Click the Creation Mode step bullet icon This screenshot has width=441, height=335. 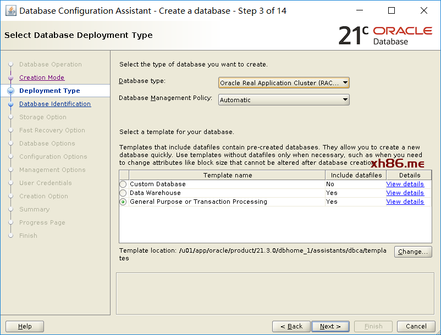pos(10,78)
